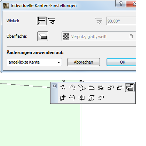Click the 90,00° angle input field
The height and width of the screenshot is (146, 146).
pos(121,21)
